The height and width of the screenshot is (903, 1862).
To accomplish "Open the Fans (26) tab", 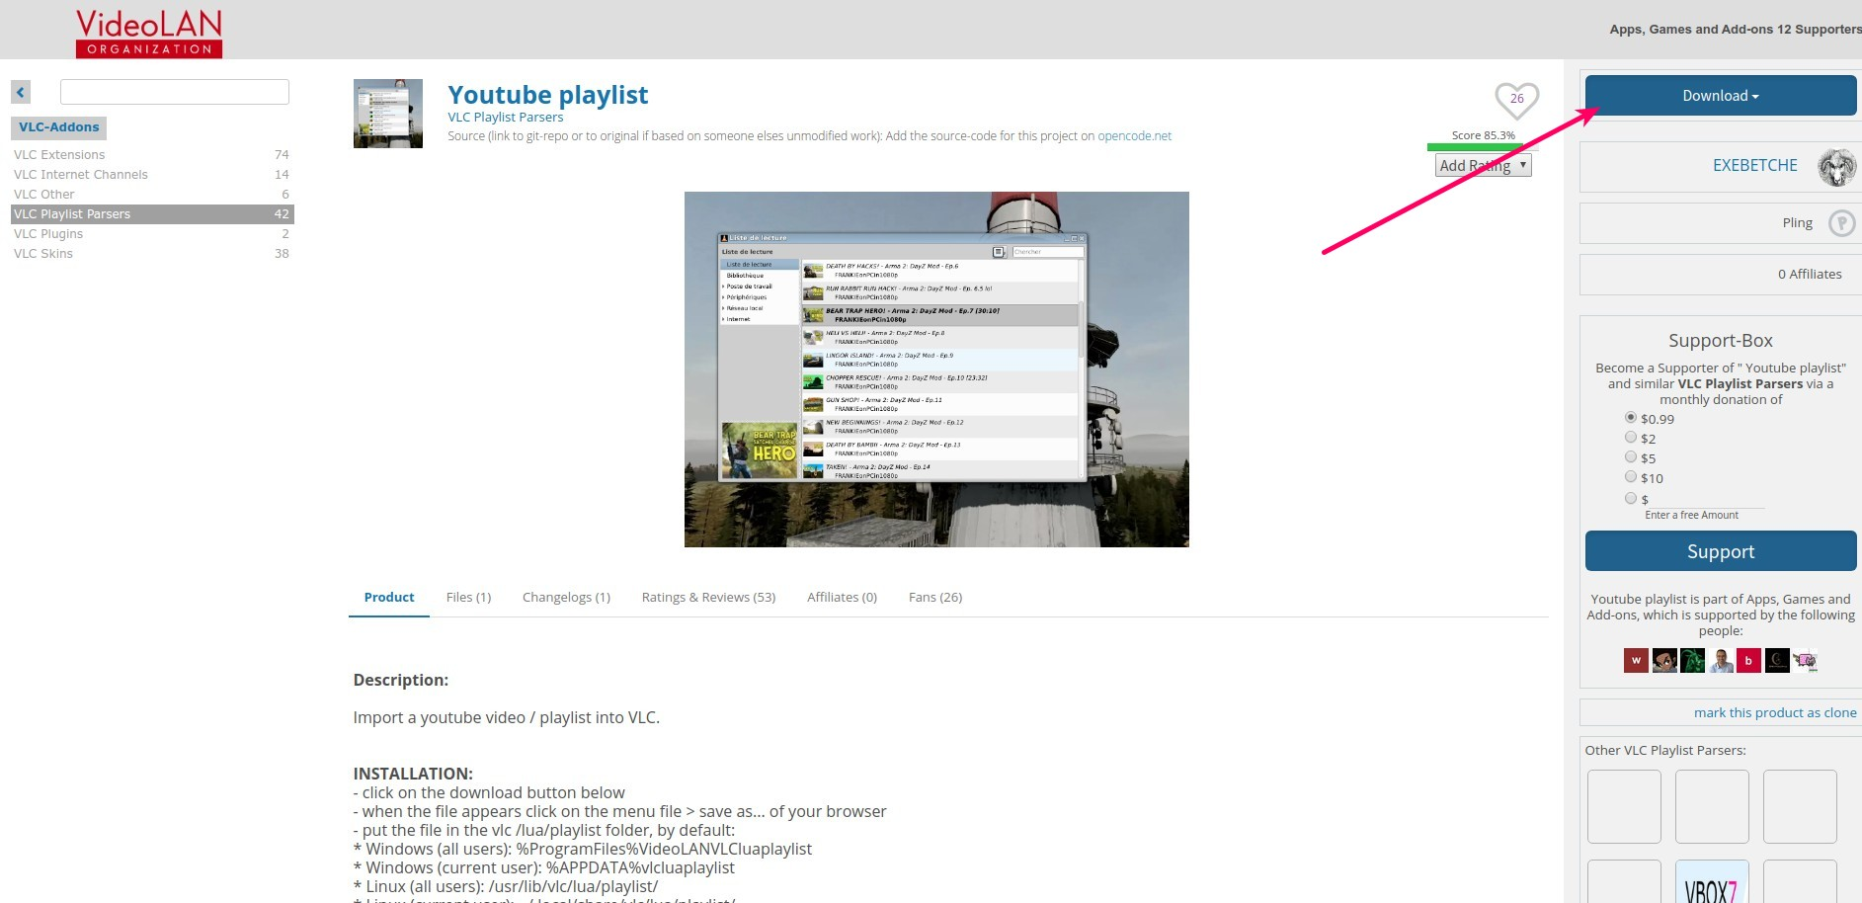I will point(935,597).
